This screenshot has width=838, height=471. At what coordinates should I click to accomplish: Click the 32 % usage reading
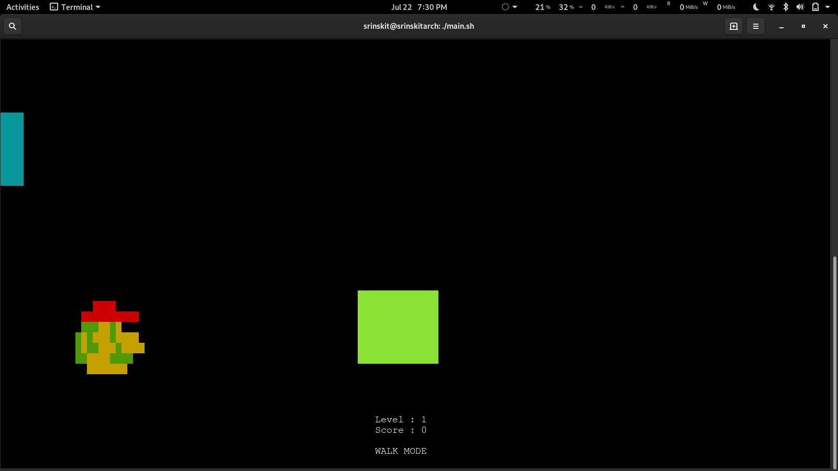566,7
